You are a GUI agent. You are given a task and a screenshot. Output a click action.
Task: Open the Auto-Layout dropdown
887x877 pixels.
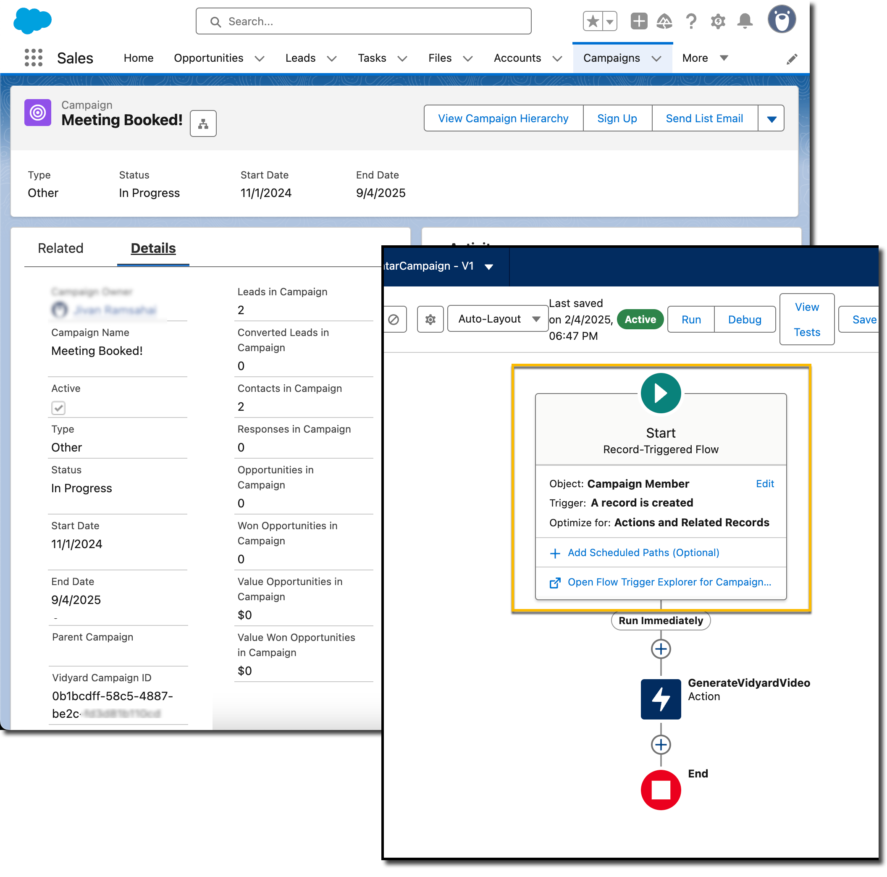(x=498, y=319)
